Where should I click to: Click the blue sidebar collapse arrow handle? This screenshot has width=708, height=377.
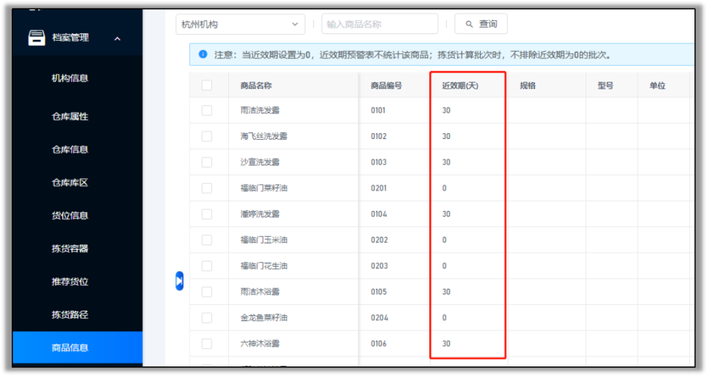pos(180,281)
